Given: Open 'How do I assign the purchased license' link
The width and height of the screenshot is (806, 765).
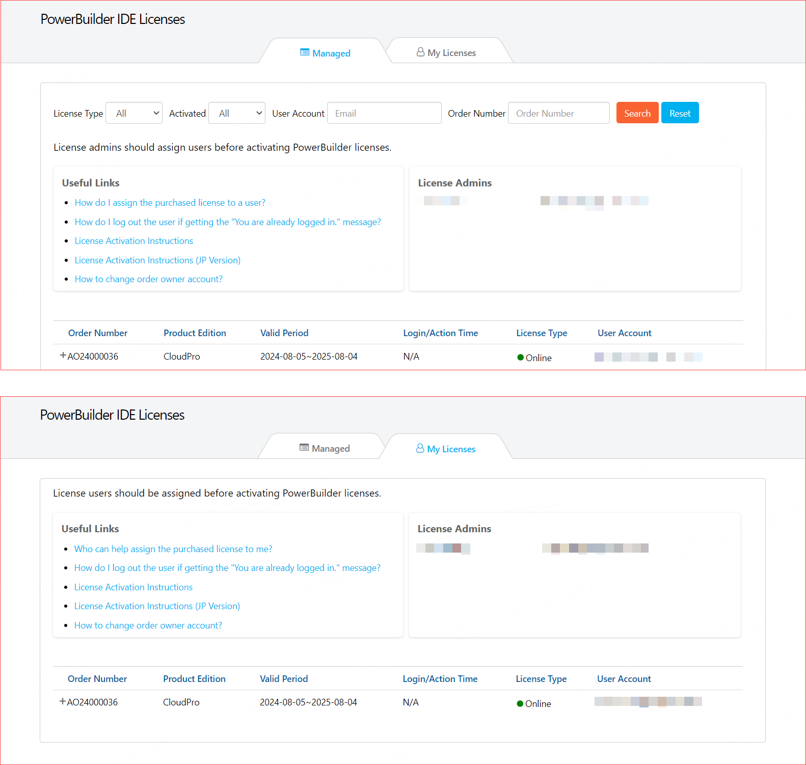Looking at the screenshot, I should [170, 203].
